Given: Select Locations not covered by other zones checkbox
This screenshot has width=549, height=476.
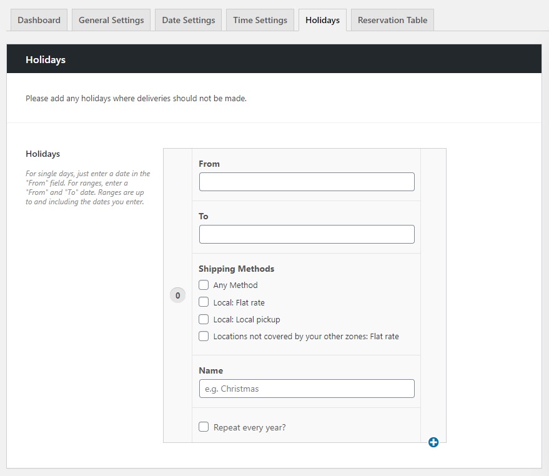Looking at the screenshot, I should coord(204,336).
